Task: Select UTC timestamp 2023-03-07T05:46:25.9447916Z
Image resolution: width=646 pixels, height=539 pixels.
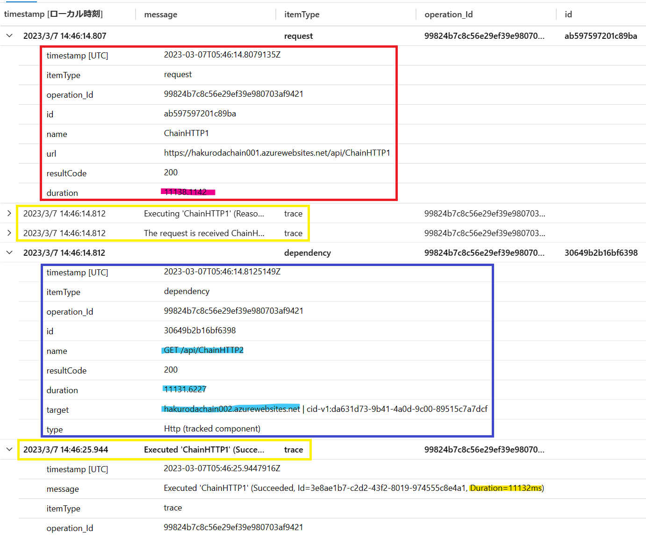Action: [222, 468]
